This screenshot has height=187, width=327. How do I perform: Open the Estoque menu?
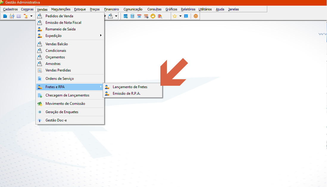80,9
